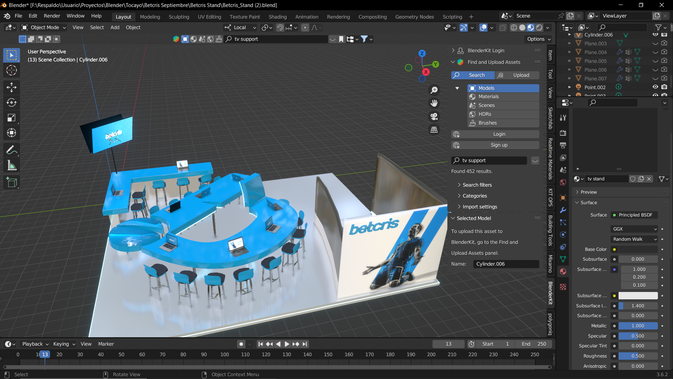This screenshot has height=379, width=673.
Task: Click the Z axis on navigation gizmo
Action: (x=422, y=53)
